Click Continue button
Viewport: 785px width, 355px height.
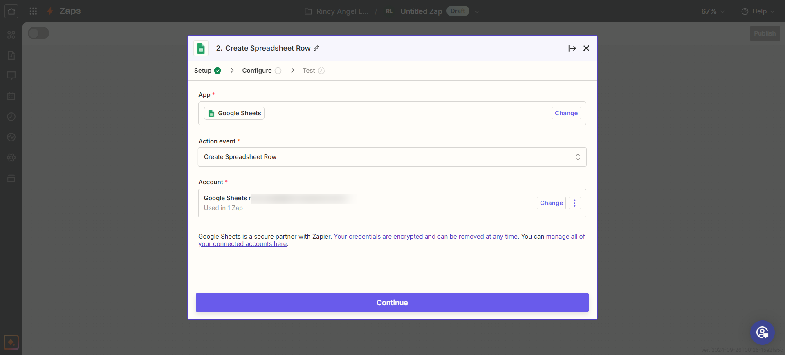pos(392,302)
